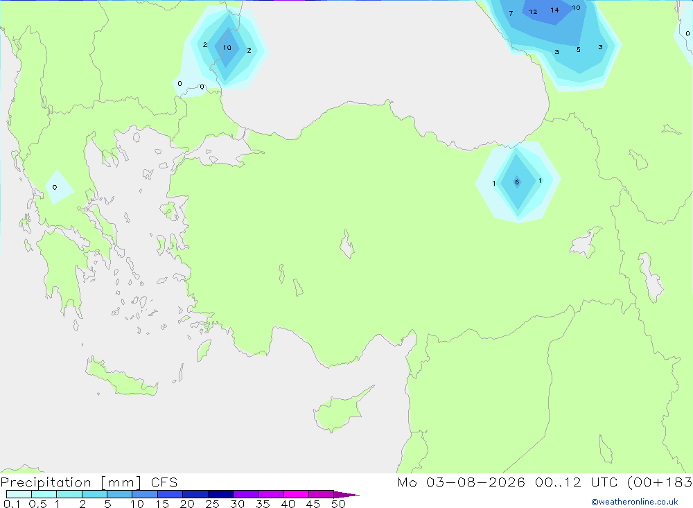
Task: Select the 45–50 mm legend swatch
Action: tap(322, 494)
